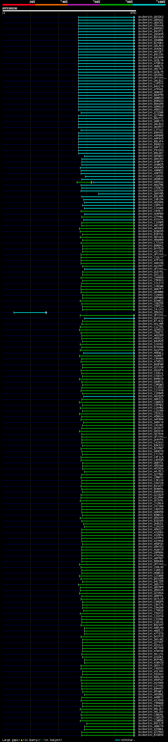Click the Large gaps legend text
The image size is (168, 742).
[x=11, y=740]
